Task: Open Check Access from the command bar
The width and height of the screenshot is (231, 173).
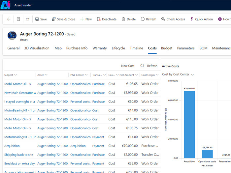Action: [x=173, y=19]
